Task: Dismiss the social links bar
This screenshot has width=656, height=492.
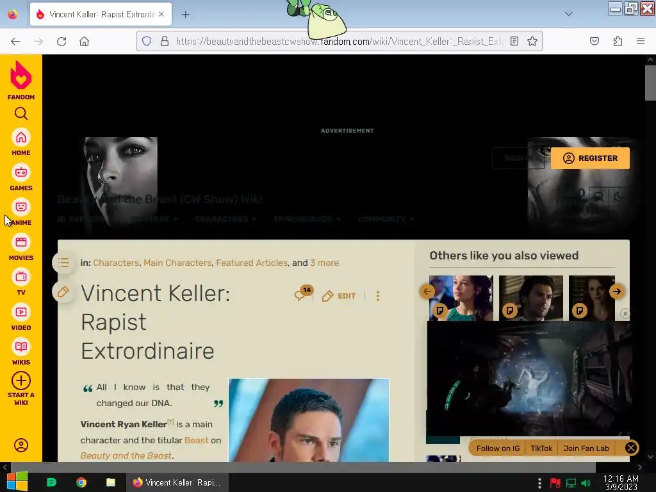Action: click(631, 448)
